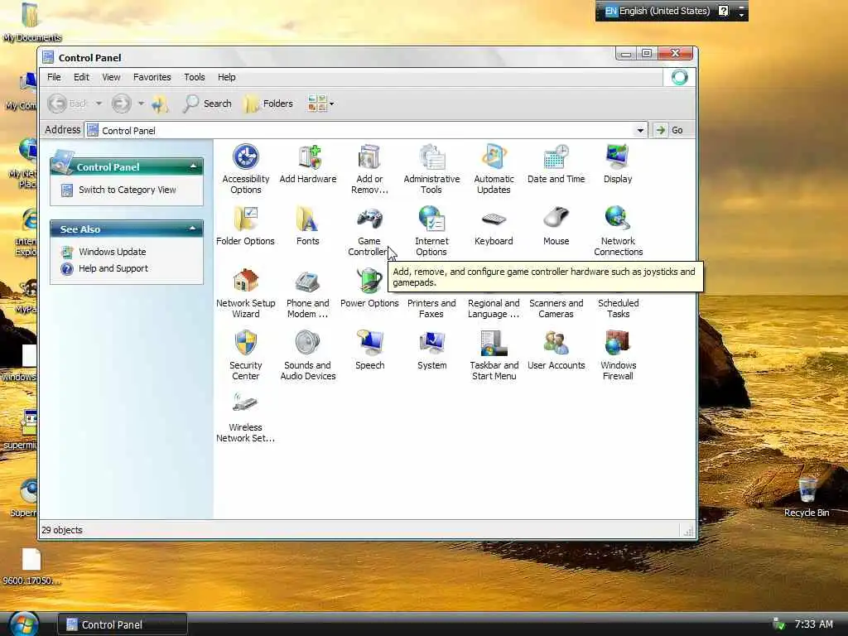Click the language bar help icon
This screenshot has height=636, width=848.
click(x=724, y=11)
